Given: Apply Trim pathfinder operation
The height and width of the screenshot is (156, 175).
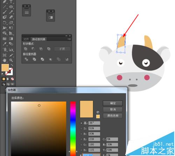Looking at the screenshot, I should click(34, 59).
